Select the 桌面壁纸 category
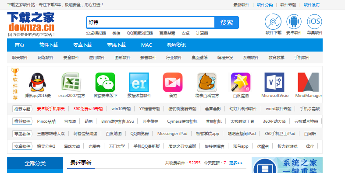345x173 pixels. pyautogui.click(x=199, y=58)
